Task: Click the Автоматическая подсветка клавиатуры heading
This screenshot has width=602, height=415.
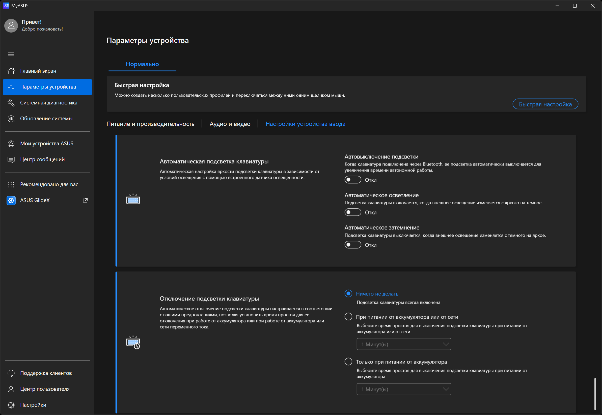Action: click(214, 161)
